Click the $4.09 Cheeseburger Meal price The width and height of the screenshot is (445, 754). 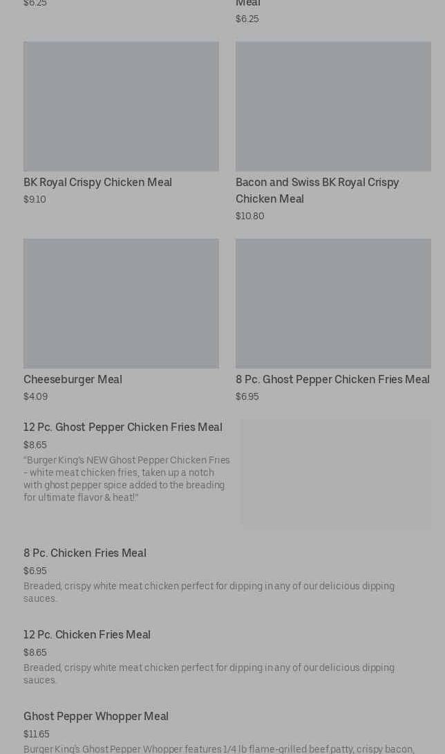[35, 397]
